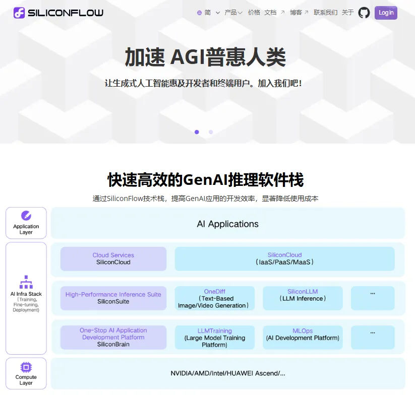
Task: Click the AI Infra Stack hierarchy icon
Action: pyautogui.click(x=26, y=282)
